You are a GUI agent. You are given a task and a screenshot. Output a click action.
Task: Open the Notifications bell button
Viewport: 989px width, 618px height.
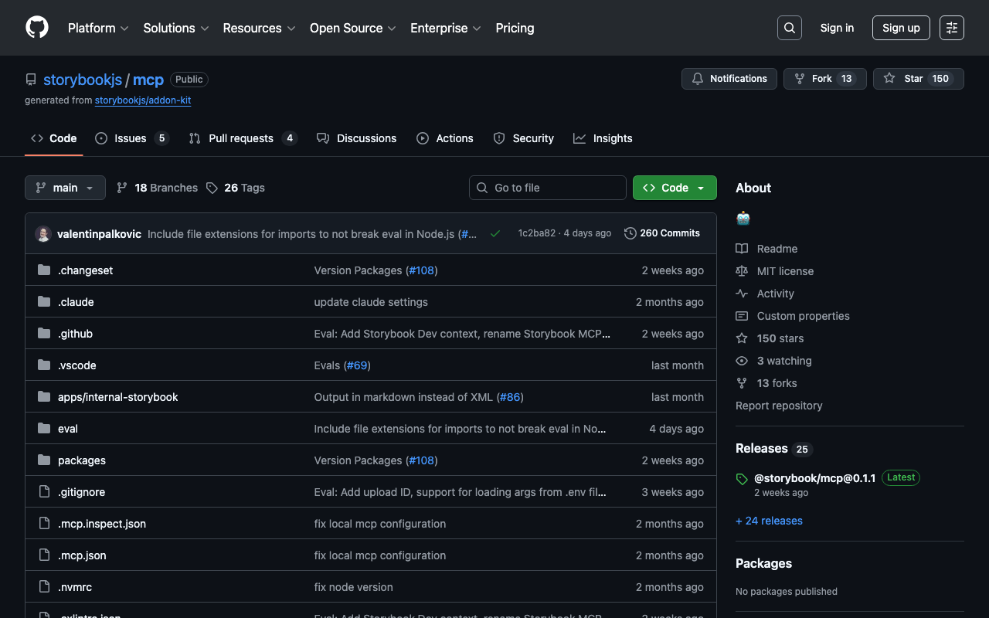coord(729,79)
